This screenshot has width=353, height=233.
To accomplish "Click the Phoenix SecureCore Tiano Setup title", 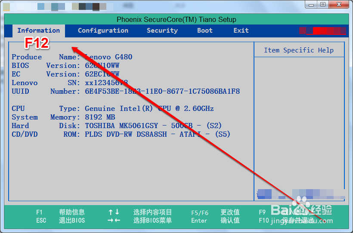I will (x=176, y=20).
